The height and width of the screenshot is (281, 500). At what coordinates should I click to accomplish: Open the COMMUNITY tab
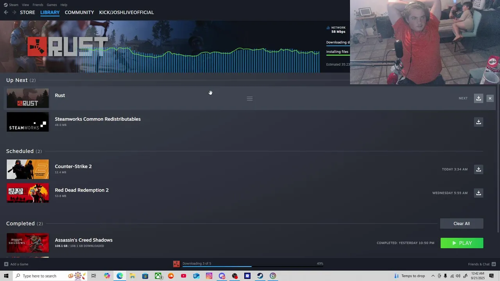point(79,12)
